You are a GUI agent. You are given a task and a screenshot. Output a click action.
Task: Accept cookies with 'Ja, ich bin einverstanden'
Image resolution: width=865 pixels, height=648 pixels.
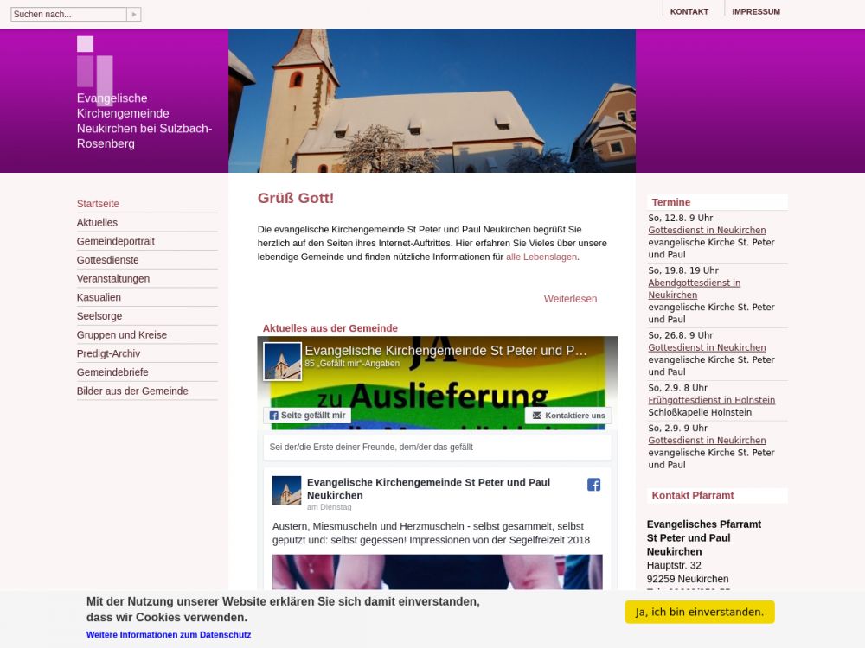[x=699, y=612]
